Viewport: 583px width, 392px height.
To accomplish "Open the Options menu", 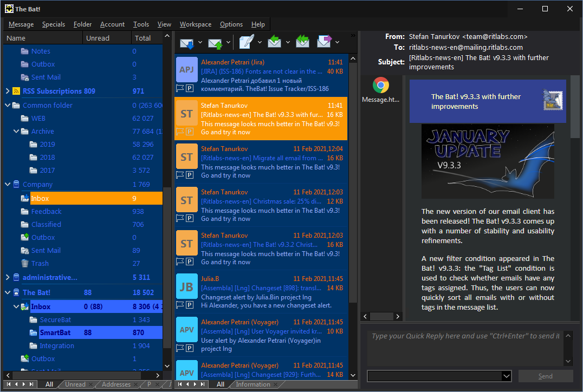I will (231, 24).
